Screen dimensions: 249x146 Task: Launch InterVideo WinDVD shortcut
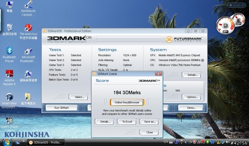click(9, 101)
